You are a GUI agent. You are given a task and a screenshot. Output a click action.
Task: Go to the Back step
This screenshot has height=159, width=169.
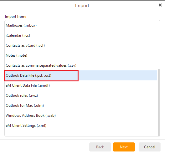[x=100, y=147]
